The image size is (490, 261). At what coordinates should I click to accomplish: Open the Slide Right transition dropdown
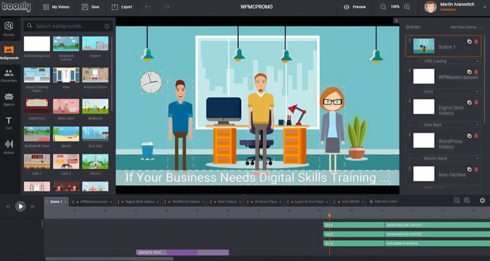pos(450,125)
